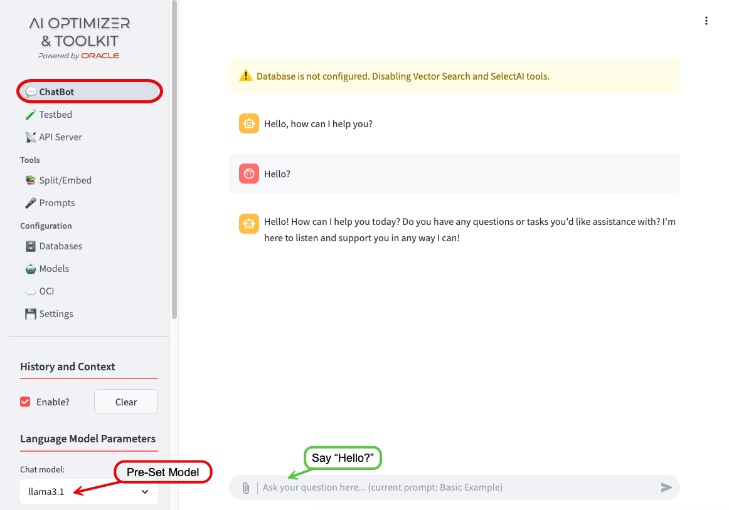Click the red user avatar beside Hello?

tap(248, 174)
